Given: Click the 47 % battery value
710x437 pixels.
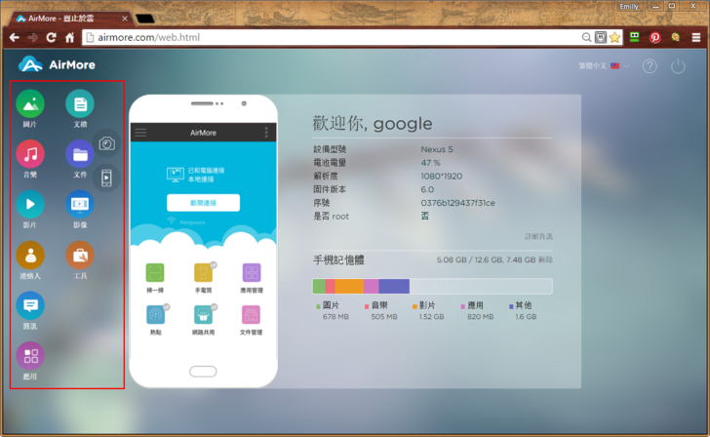Looking at the screenshot, I should coord(430,163).
